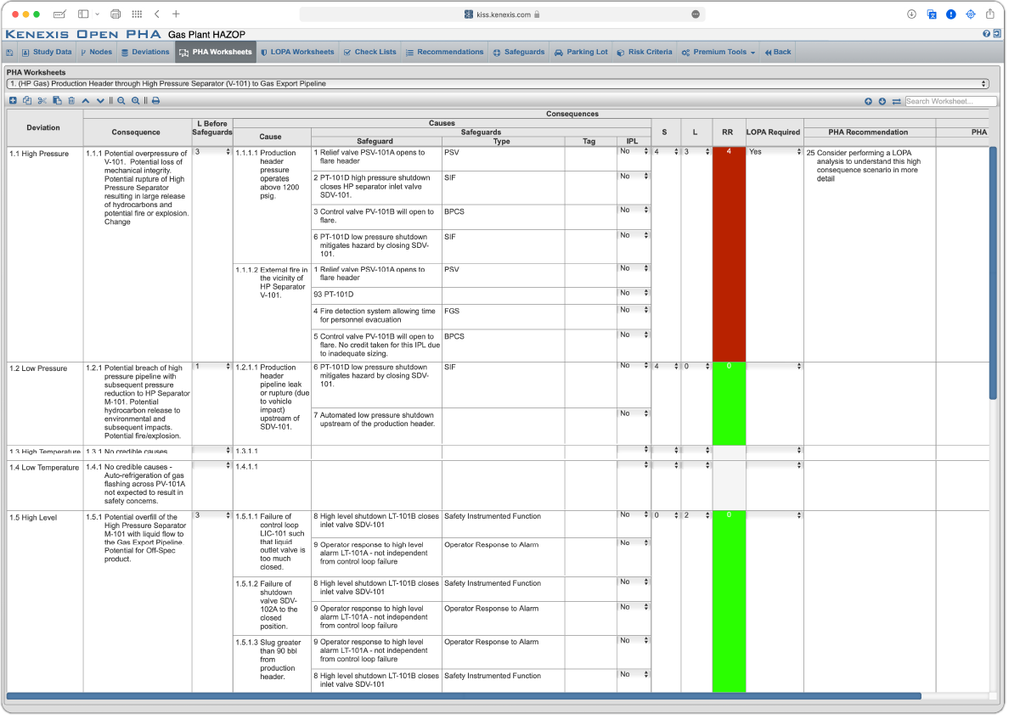Open the Safeguards tab
This screenshot has width=1020, height=725.
[519, 52]
